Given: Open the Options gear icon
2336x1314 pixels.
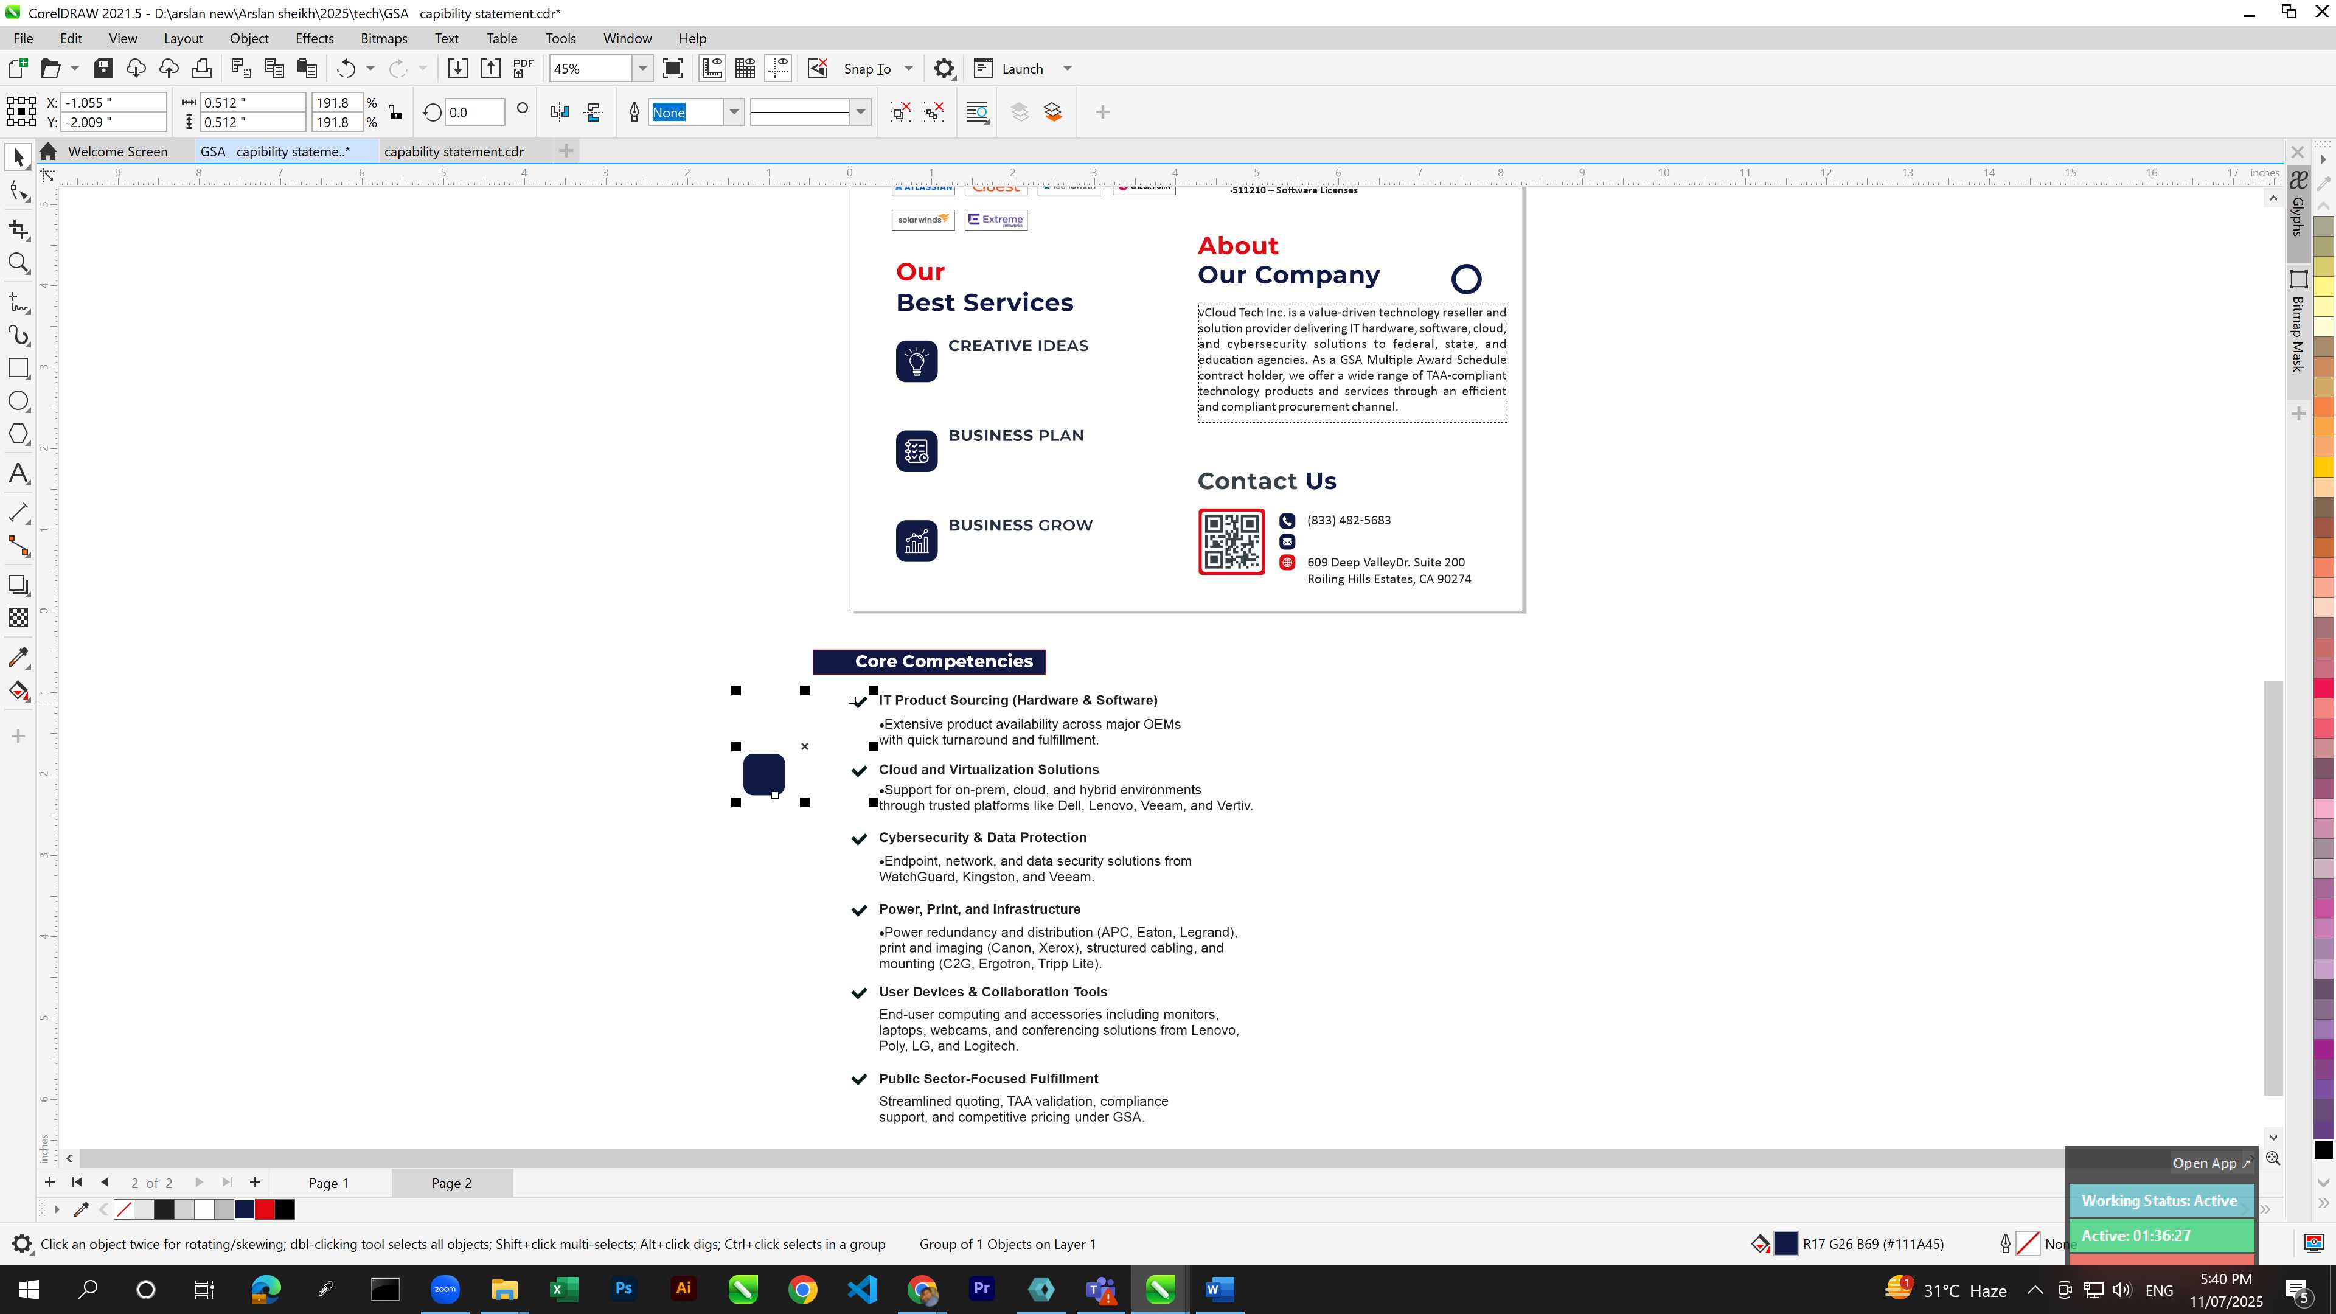Looking at the screenshot, I should pos(944,69).
